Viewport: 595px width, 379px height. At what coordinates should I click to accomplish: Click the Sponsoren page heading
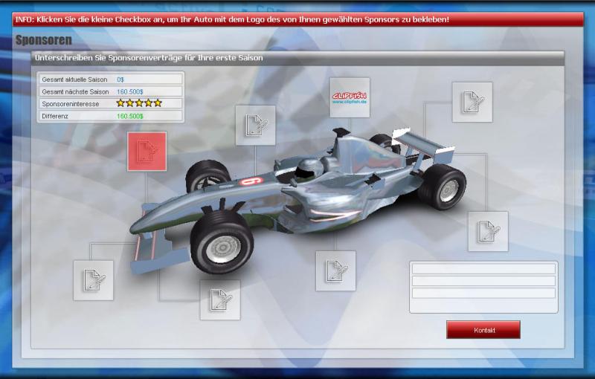(44, 39)
